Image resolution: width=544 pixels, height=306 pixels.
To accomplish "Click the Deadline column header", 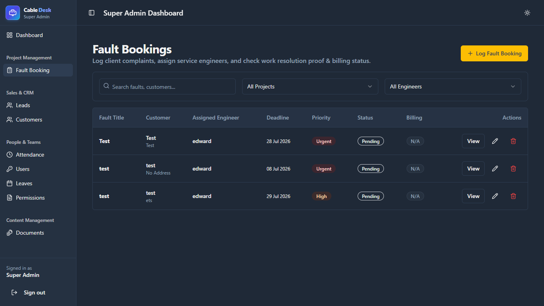I will point(278,118).
